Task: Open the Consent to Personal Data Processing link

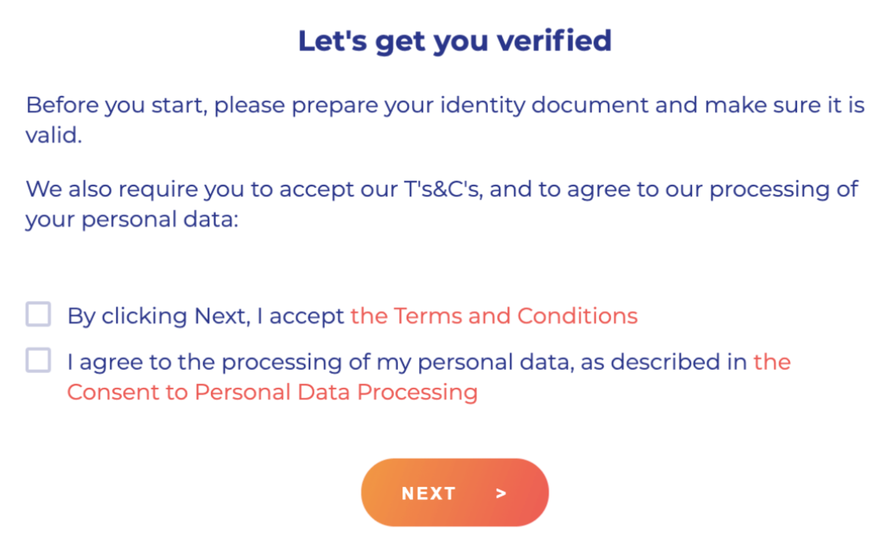Action: tap(272, 392)
